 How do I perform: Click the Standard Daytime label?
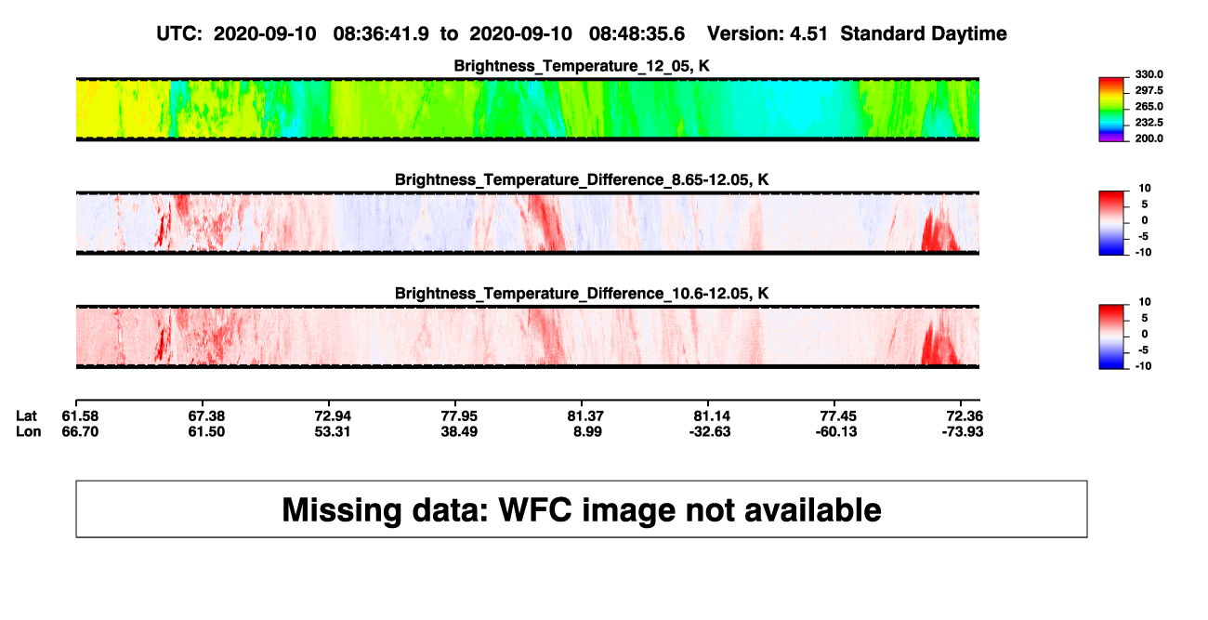924,33
